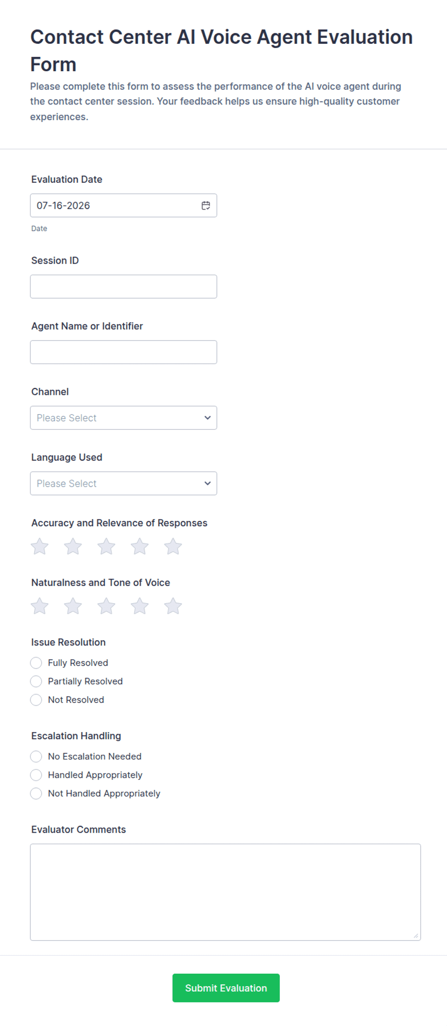Open the Language Used dropdown
This screenshot has width=447, height=1026.
124,483
